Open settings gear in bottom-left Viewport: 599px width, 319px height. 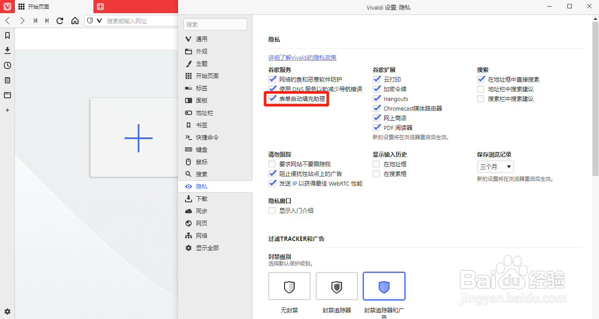(x=7, y=311)
